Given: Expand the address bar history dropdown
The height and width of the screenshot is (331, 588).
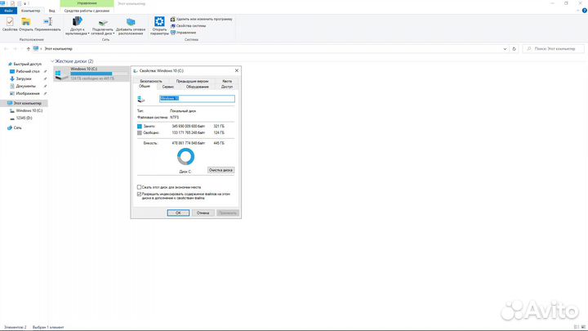Looking at the screenshot, I should click(505, 49).
